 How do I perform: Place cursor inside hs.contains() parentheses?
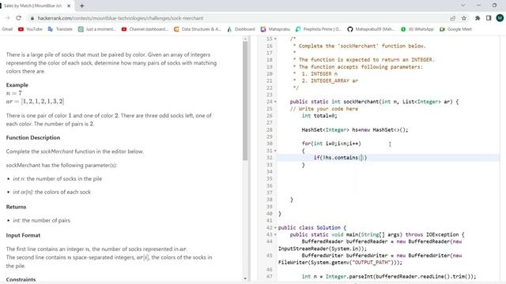click(361, 158)
